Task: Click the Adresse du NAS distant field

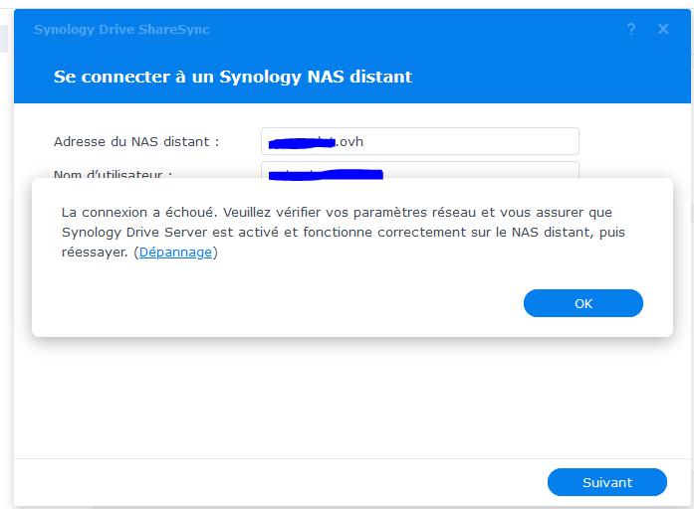Action: click(x=419, y=141)
